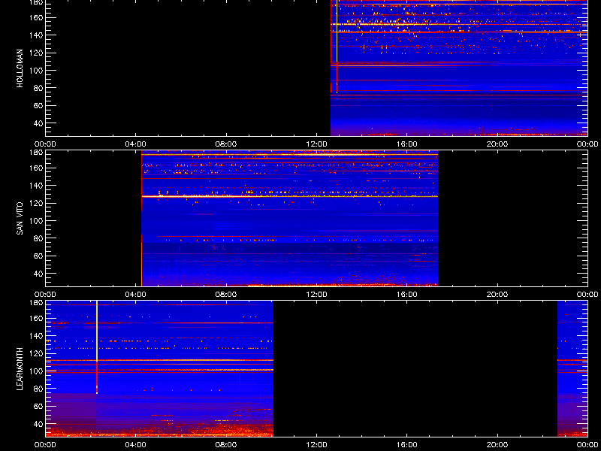
Task: Select the 160 frequency tick on San Vito axis
Action: click(x=37, y=168)
